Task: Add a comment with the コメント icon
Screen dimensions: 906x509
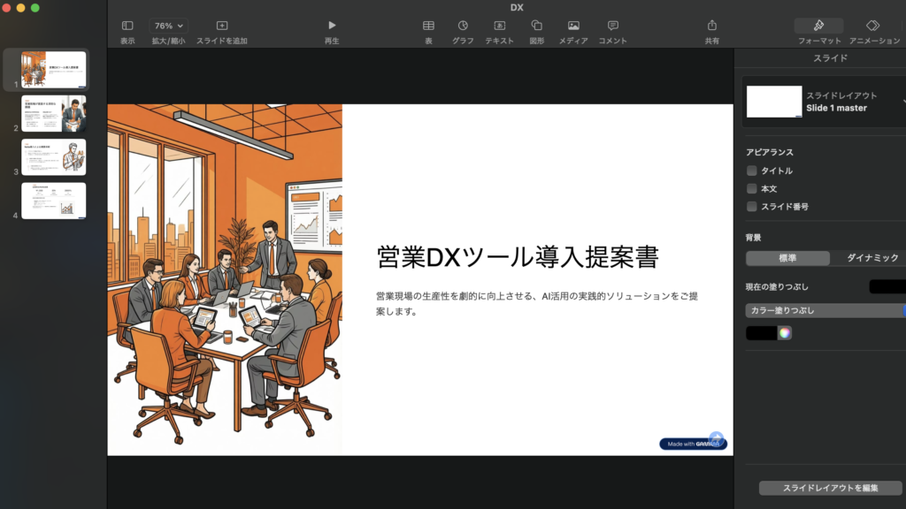Action: 611,27
